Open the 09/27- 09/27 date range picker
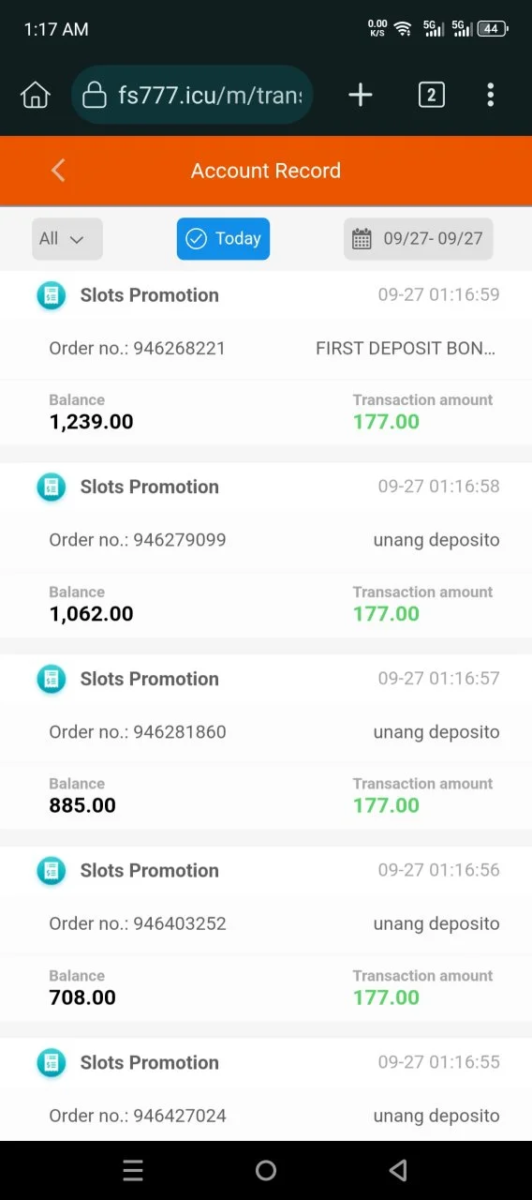This screenshot has height=1200, width=532. [x=418, y=239]
